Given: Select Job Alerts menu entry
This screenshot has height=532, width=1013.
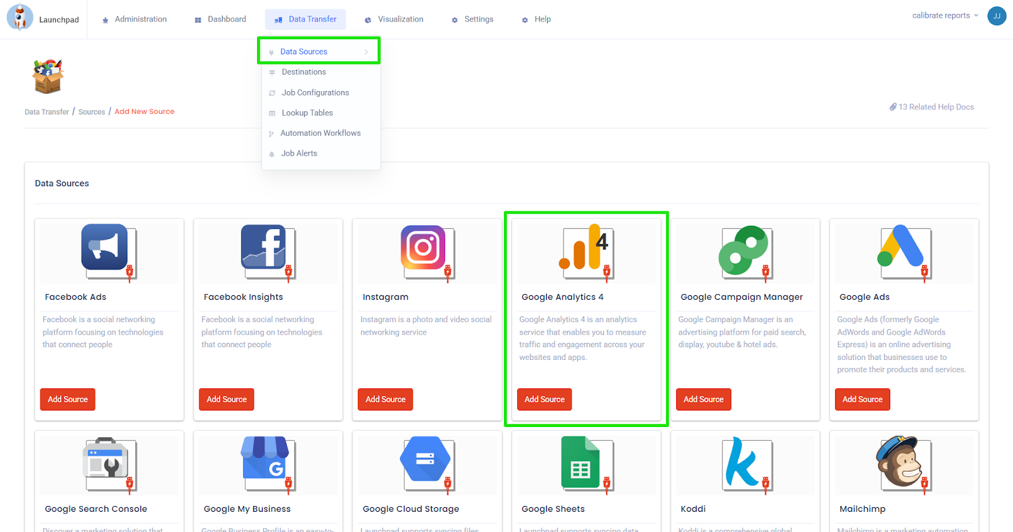Looking at the screenshot, I should pyautogui.click(x=299, y=153).
